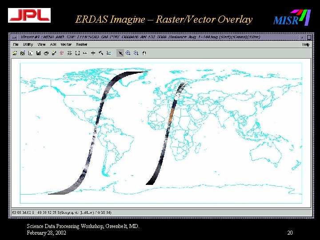Open the Vector menu

pos(66,44)
